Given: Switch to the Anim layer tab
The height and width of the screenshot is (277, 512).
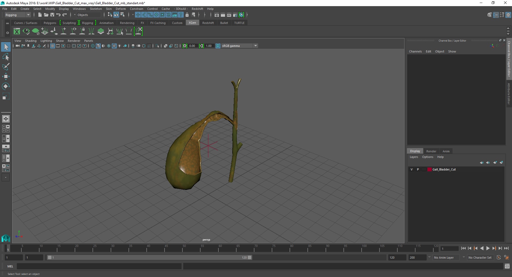Looking at the screenshot, I should pyautogui.click(x=446, y=151).
